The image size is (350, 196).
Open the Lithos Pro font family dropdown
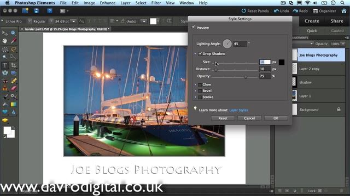30,21
